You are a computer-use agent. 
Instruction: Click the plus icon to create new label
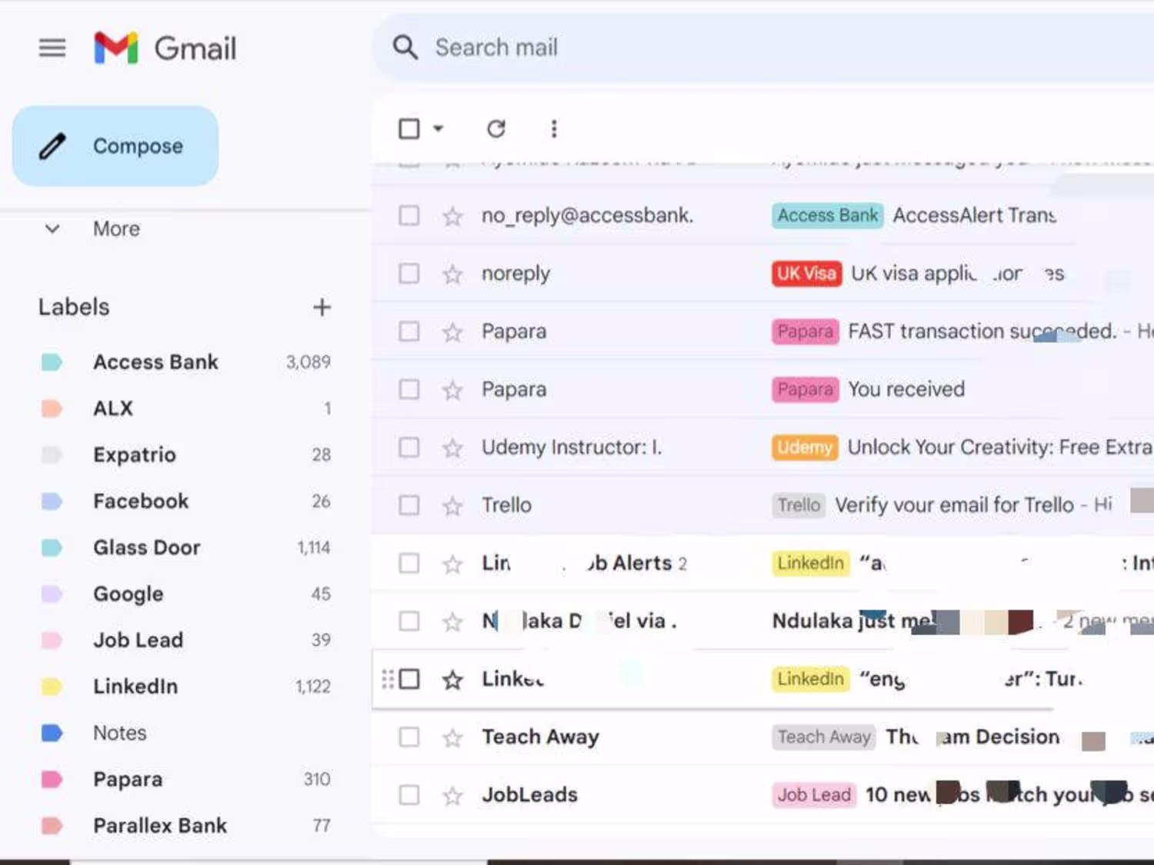tap(322, 308)
